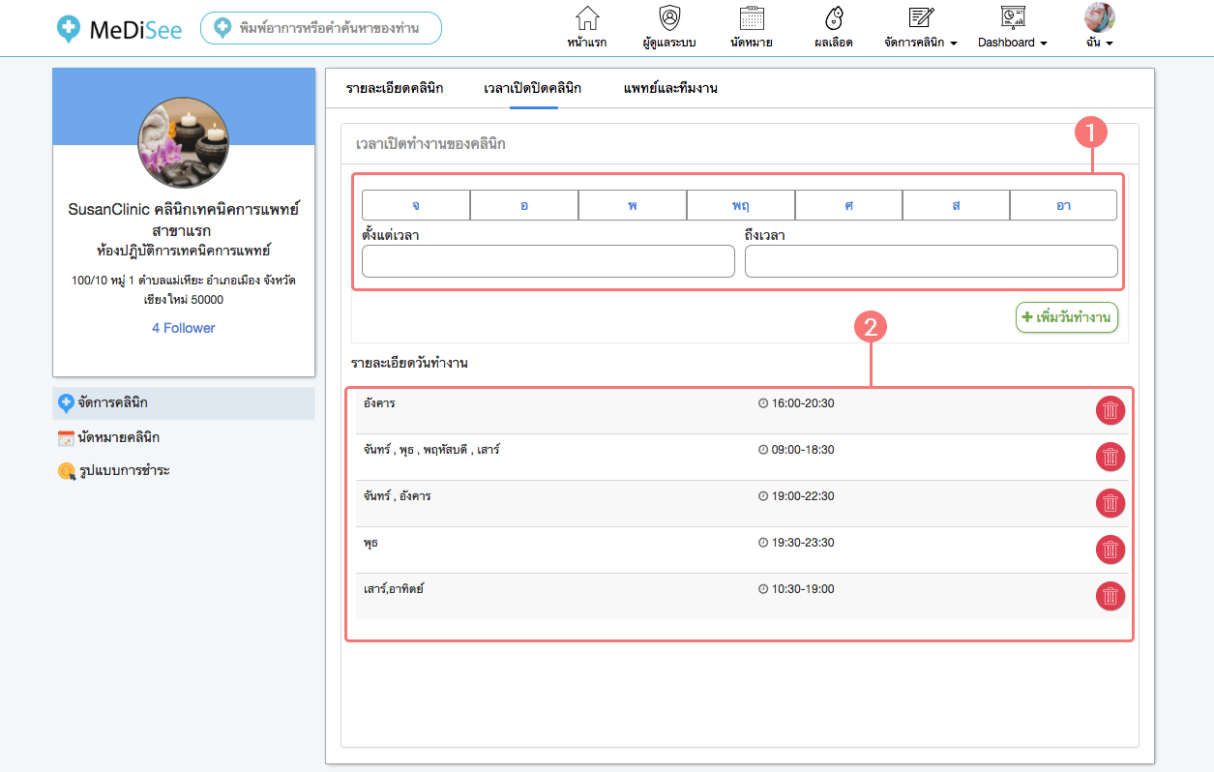Click the เพิ่มวันทำงาน add button
This screenshot has height=772, width=1214.
tap(1067, 317)
